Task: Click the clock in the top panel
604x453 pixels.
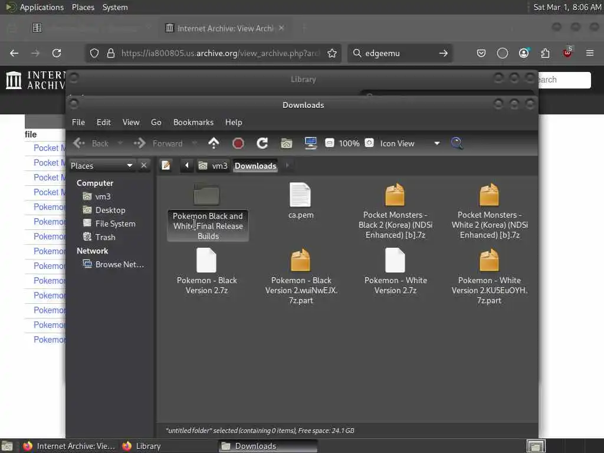Action: point(567,7)
